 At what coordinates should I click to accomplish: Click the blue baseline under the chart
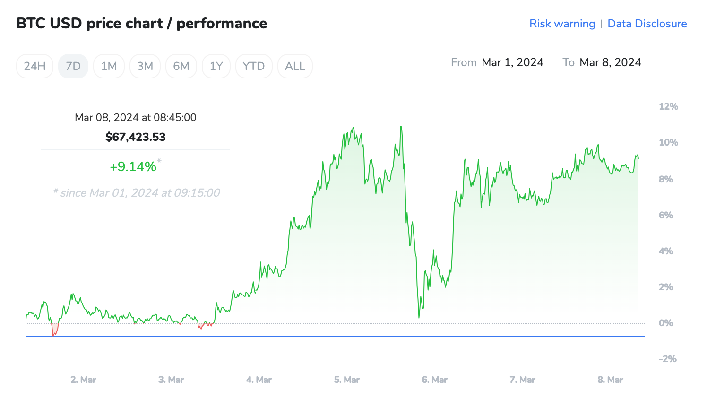click(x=331, y=336)
